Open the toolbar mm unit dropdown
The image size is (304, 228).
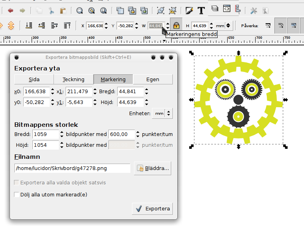[x=223, y=26]
